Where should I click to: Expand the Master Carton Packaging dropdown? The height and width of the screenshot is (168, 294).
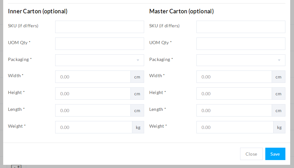tap(237, 60)
